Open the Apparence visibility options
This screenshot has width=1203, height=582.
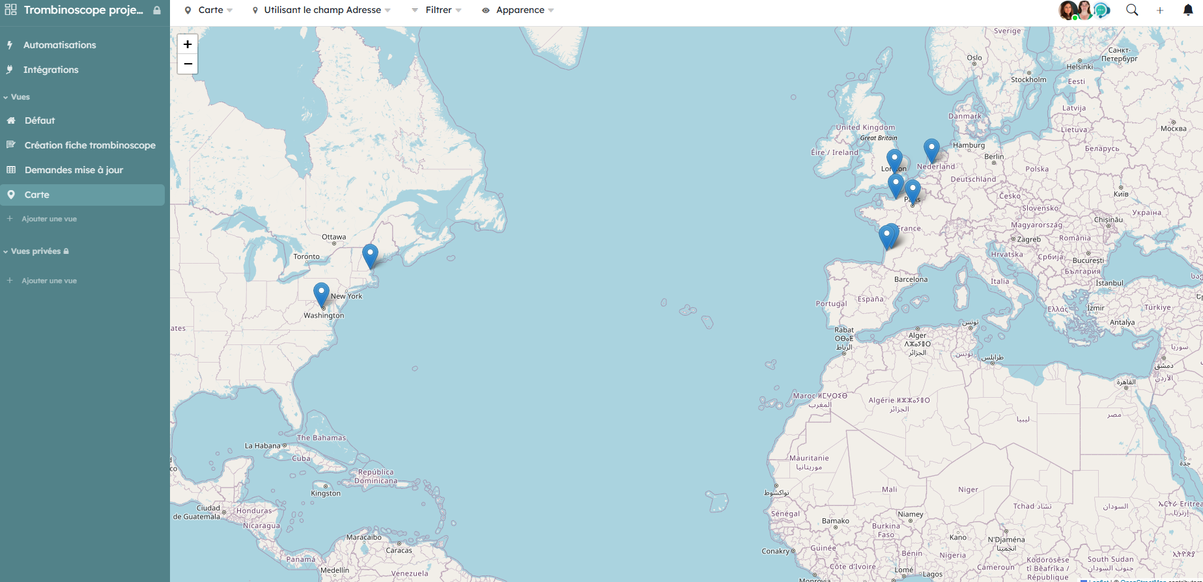518,10
